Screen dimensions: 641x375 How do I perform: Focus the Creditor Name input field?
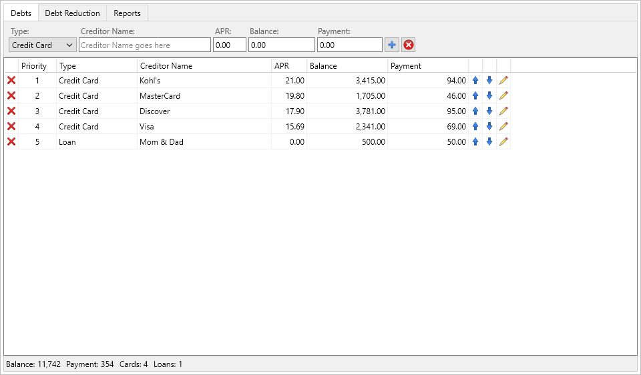(x=145, y=45)
